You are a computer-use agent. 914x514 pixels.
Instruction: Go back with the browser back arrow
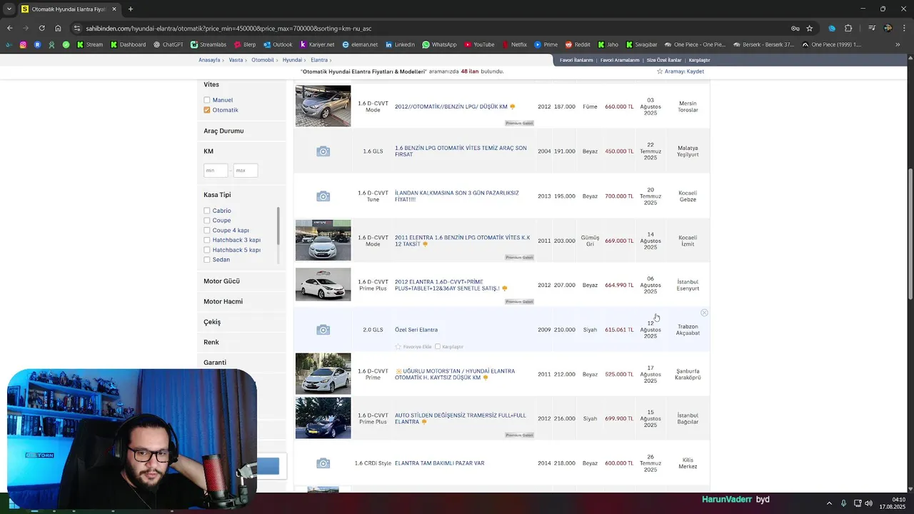pyautogui.click(x=9, y=29)
